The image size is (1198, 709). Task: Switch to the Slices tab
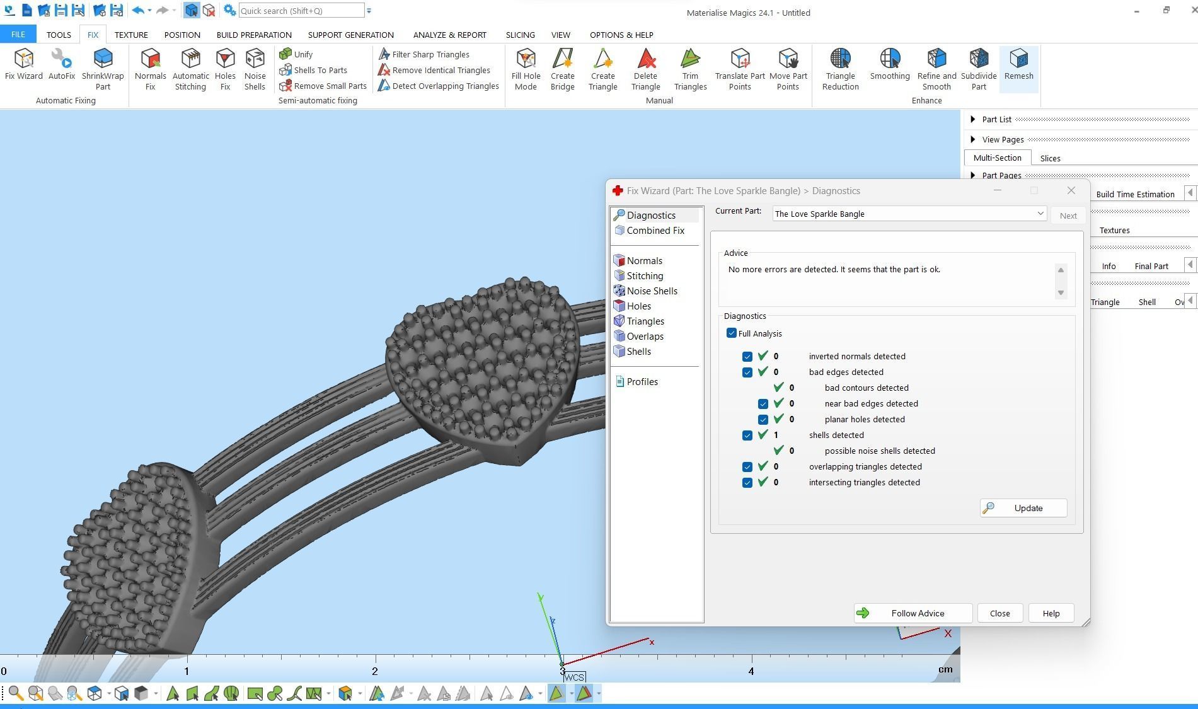click(x=1050, y=158)
